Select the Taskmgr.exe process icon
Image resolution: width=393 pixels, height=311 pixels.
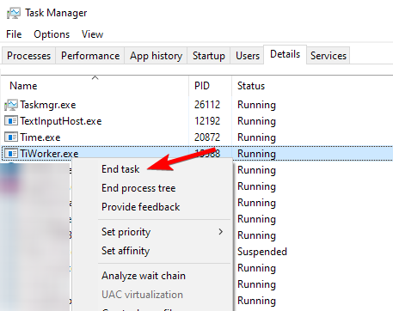coord(11,105)
